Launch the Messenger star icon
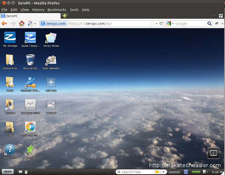 [30, 150]
